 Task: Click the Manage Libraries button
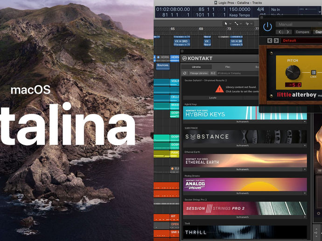tap(199, 73)
